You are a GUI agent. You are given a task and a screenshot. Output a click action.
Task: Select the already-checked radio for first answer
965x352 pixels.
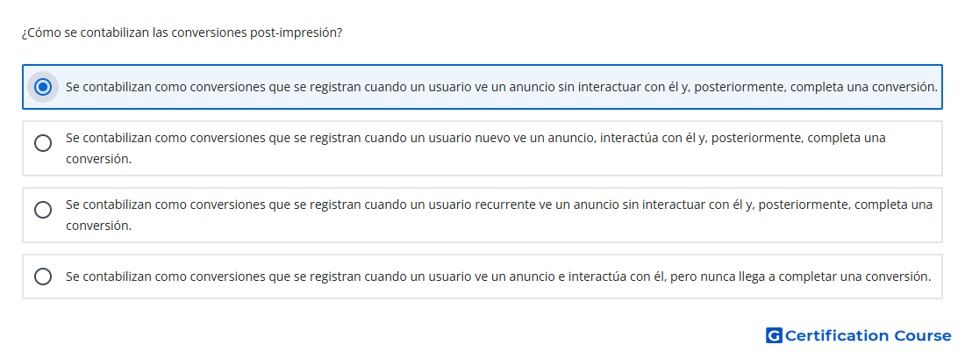[43, 87]
